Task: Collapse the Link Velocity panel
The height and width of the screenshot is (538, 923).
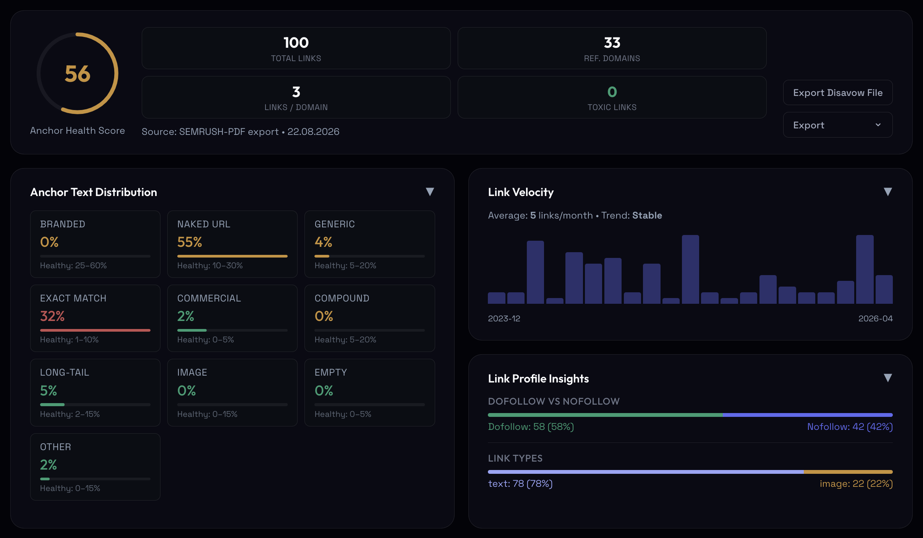Action: point(888,192)
